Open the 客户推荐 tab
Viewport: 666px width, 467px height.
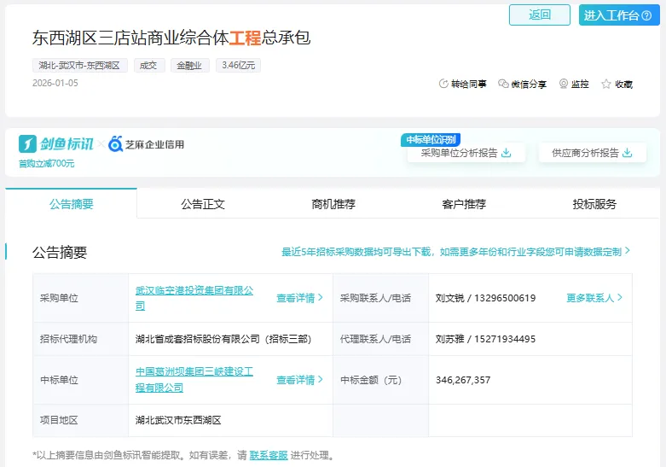coord(464,204)
